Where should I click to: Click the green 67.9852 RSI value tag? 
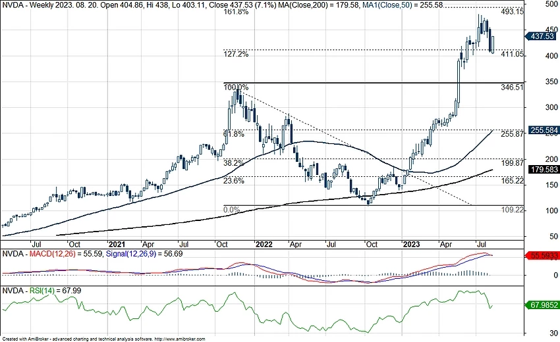click(x=543, y=305)
